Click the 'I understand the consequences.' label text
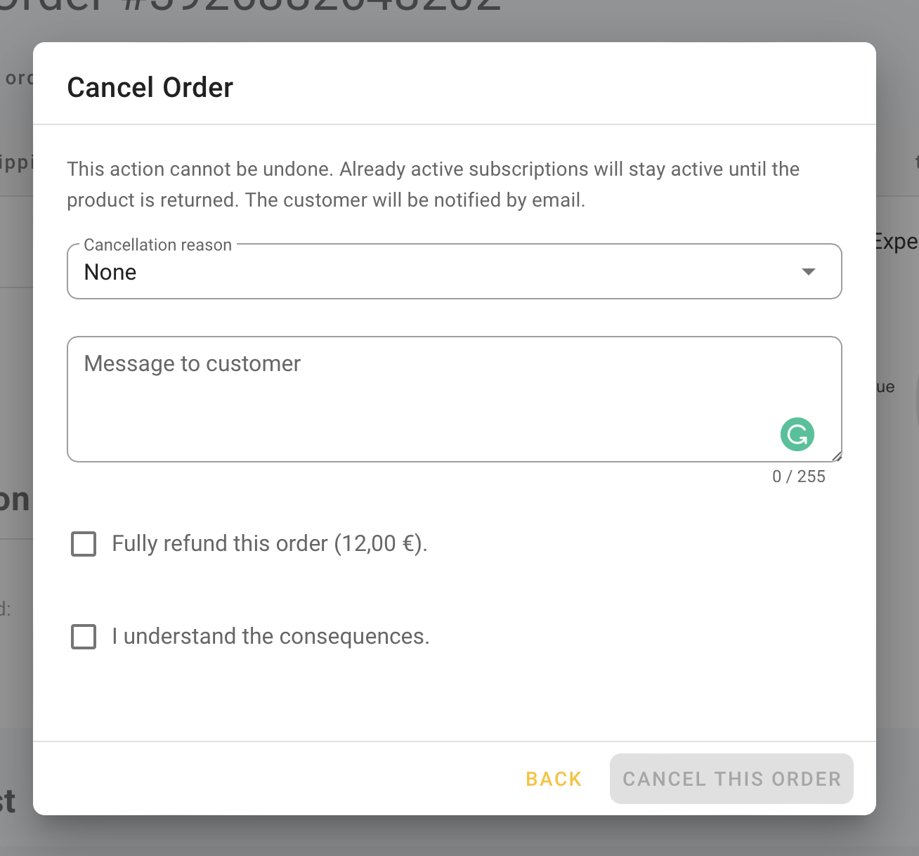 point(271,637)
